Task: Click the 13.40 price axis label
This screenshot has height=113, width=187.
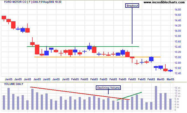Action: pyautogui.click(x=178, y=47)
